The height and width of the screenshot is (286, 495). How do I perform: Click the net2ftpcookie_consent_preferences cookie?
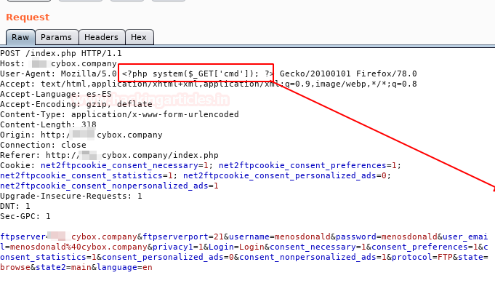click(x=308, y=166)
